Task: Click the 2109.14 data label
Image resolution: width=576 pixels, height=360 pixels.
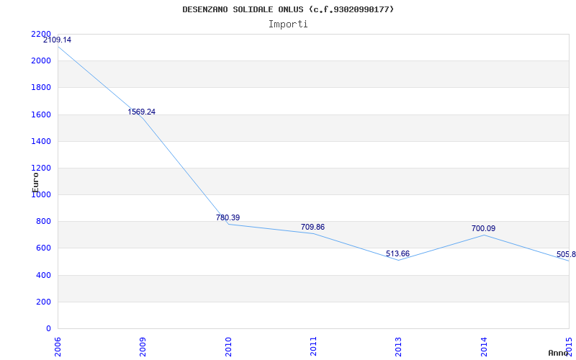Action: tap(57, 40)
